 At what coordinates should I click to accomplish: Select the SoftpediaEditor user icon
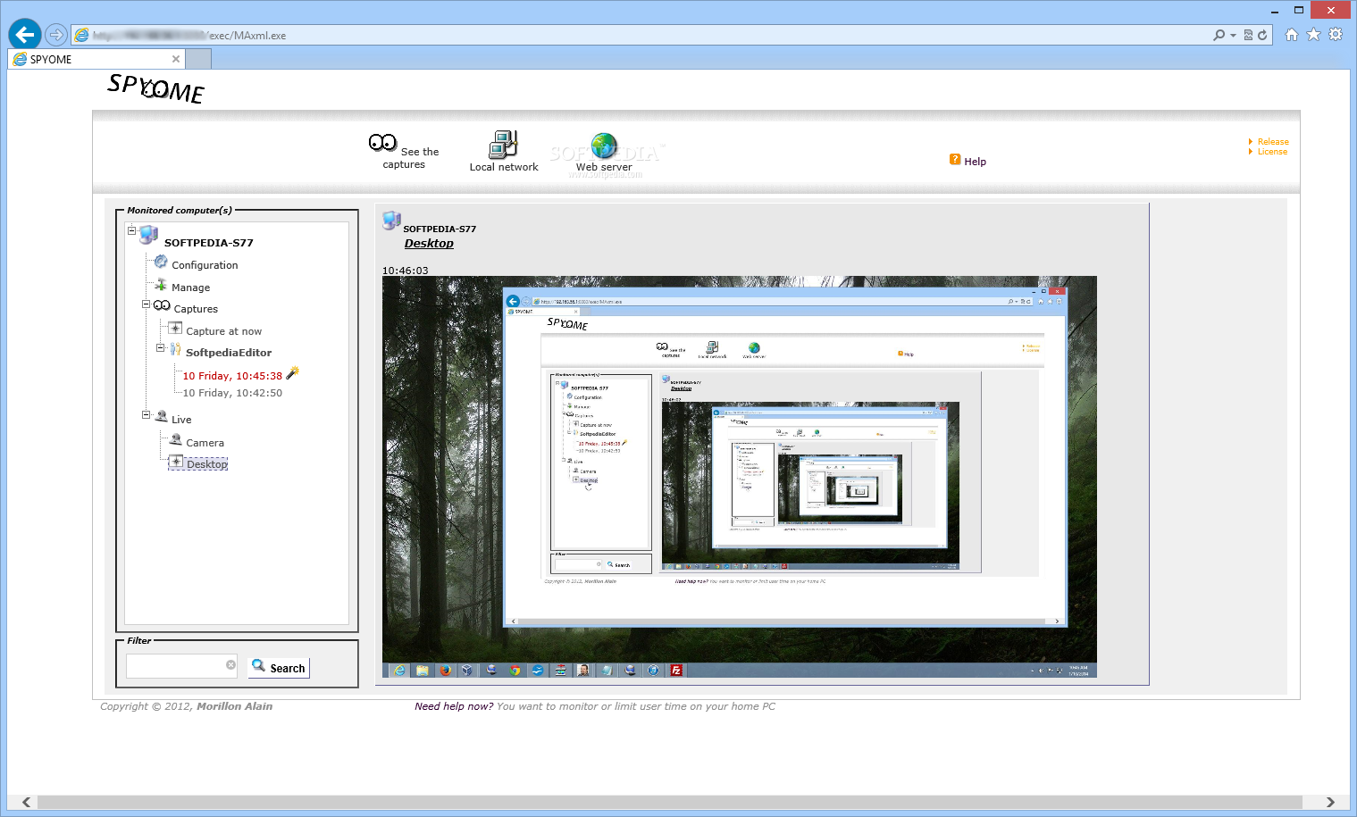pyautogui.click(x=175, y=349)
